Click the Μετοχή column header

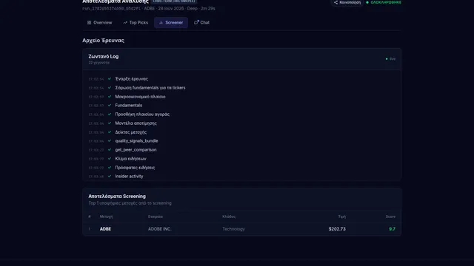(106, 216)
